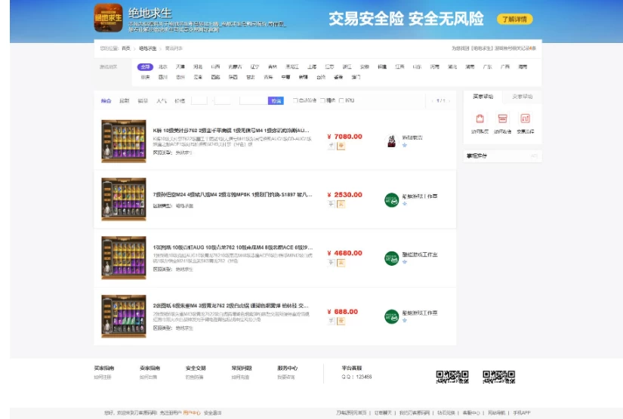Click blue star rating under ¥688.00 seller

(405, 320)
